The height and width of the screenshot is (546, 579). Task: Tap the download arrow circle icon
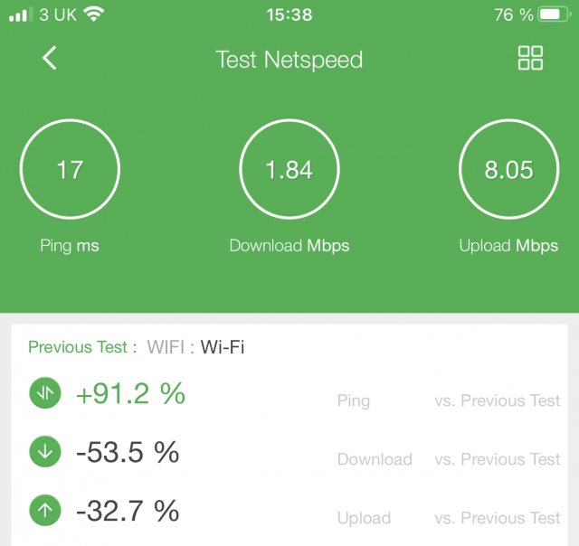tap(45, 452)
